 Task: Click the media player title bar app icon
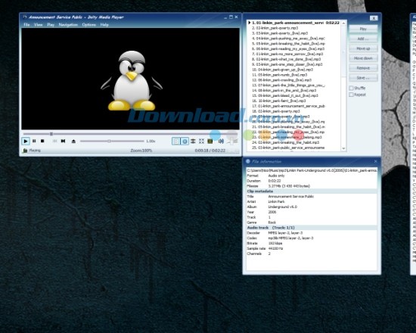coord(25,17)
